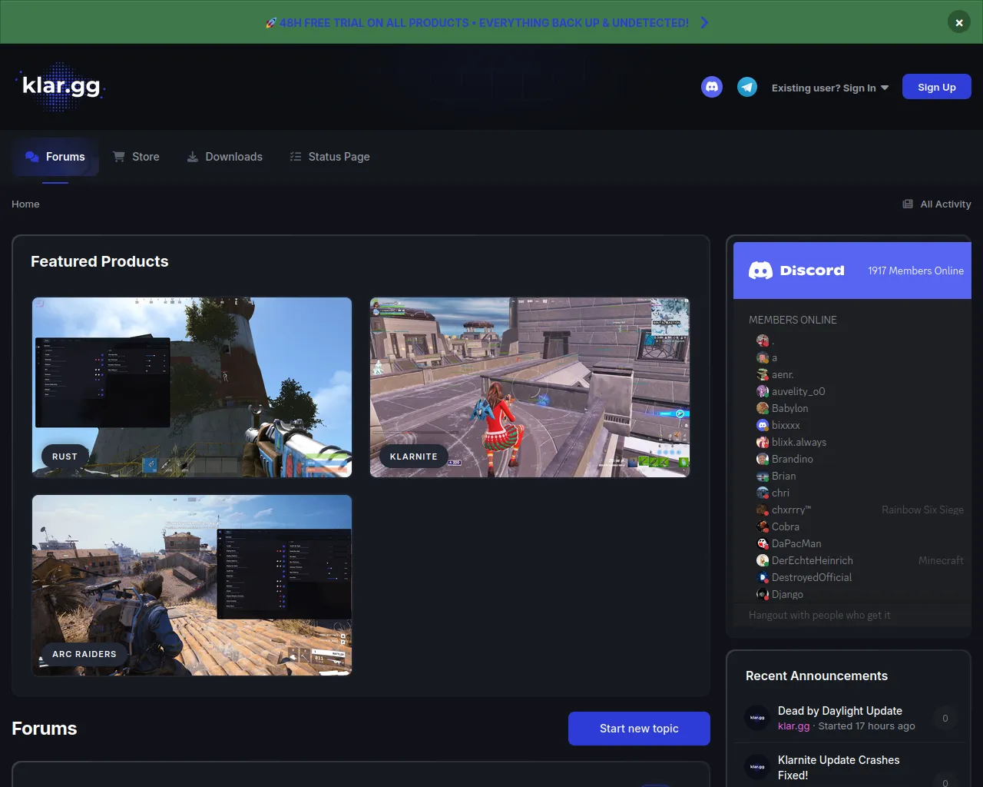Dismiss the free trial banner

click(x=958, y=22)
